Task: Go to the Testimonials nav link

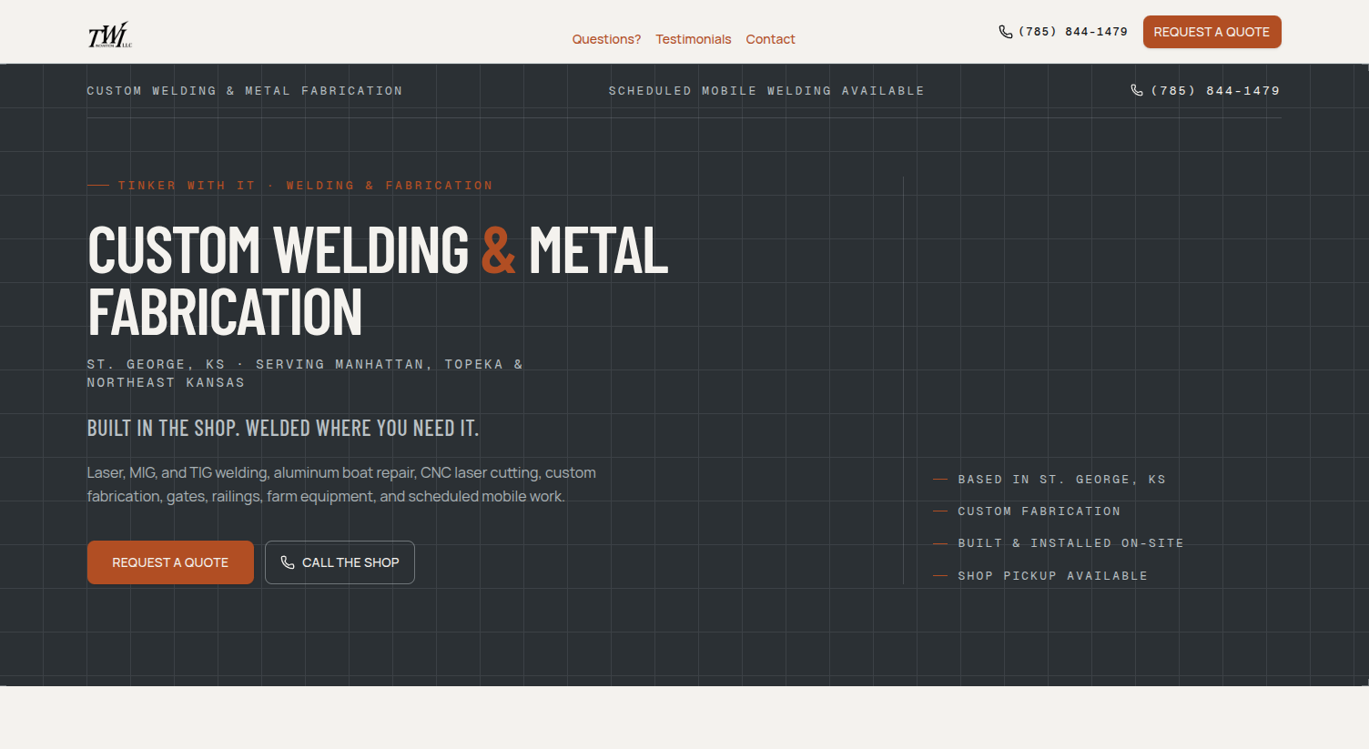Action: (x=694, y=39)
